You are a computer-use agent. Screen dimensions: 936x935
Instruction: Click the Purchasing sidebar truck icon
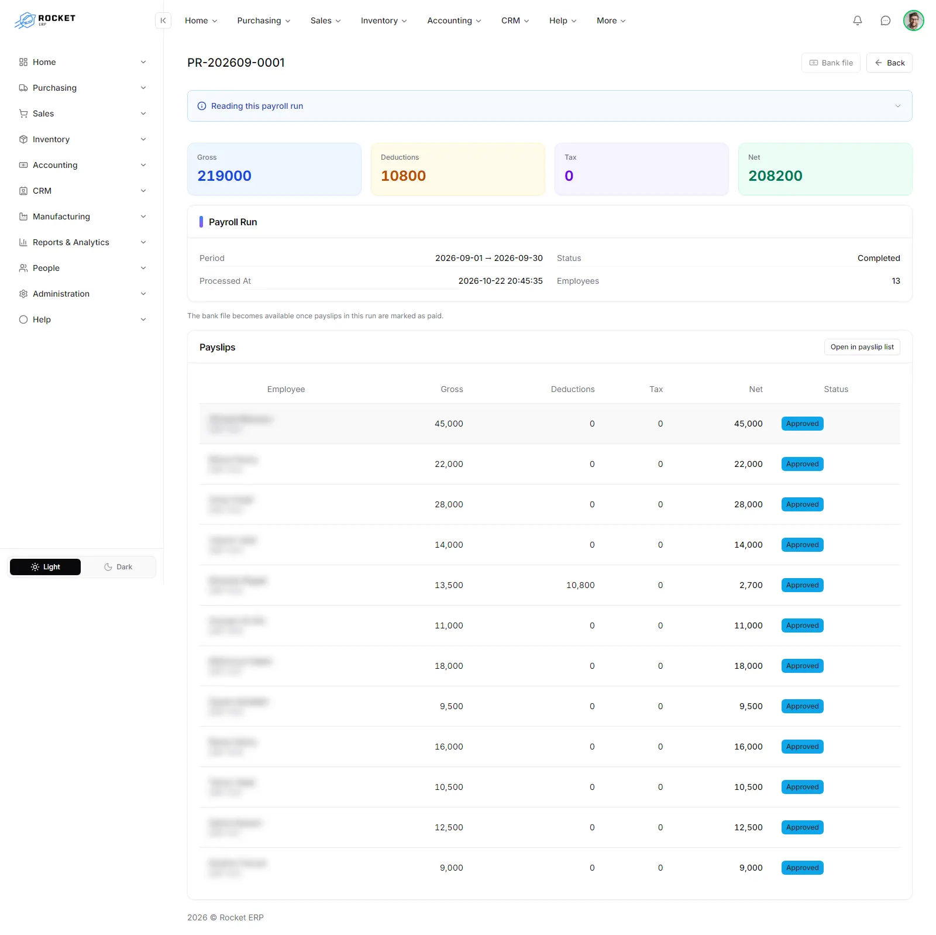click(x=23, y=88)
